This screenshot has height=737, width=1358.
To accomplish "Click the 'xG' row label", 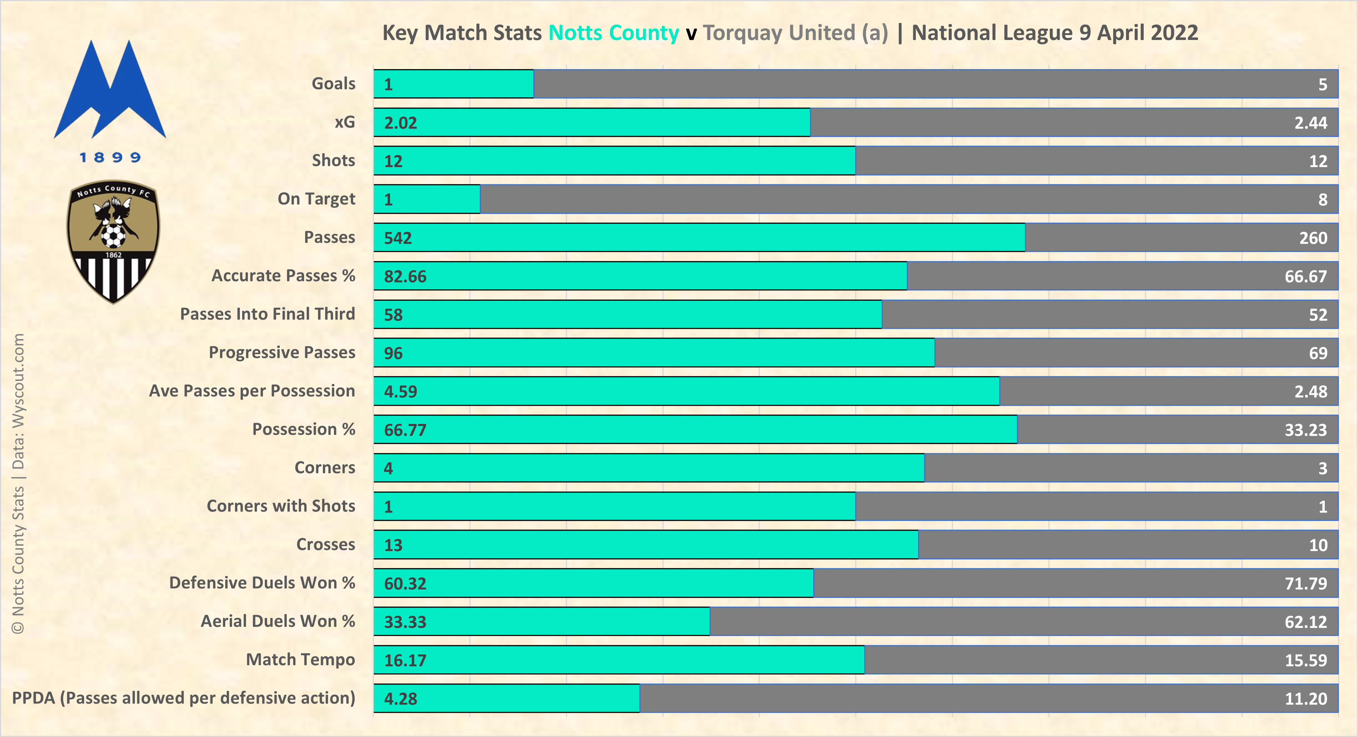I will click(x=345, y=122).
